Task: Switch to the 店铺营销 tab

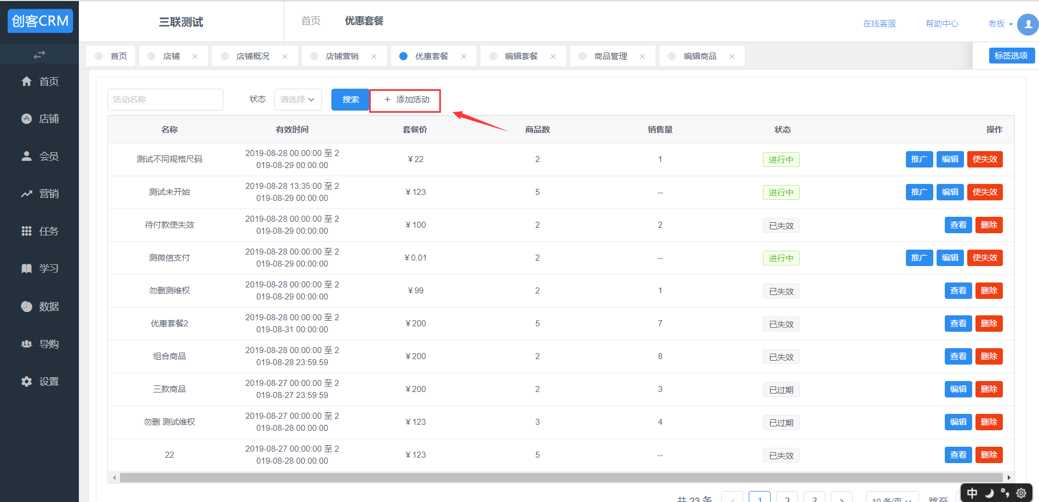Action: point(342,56)
